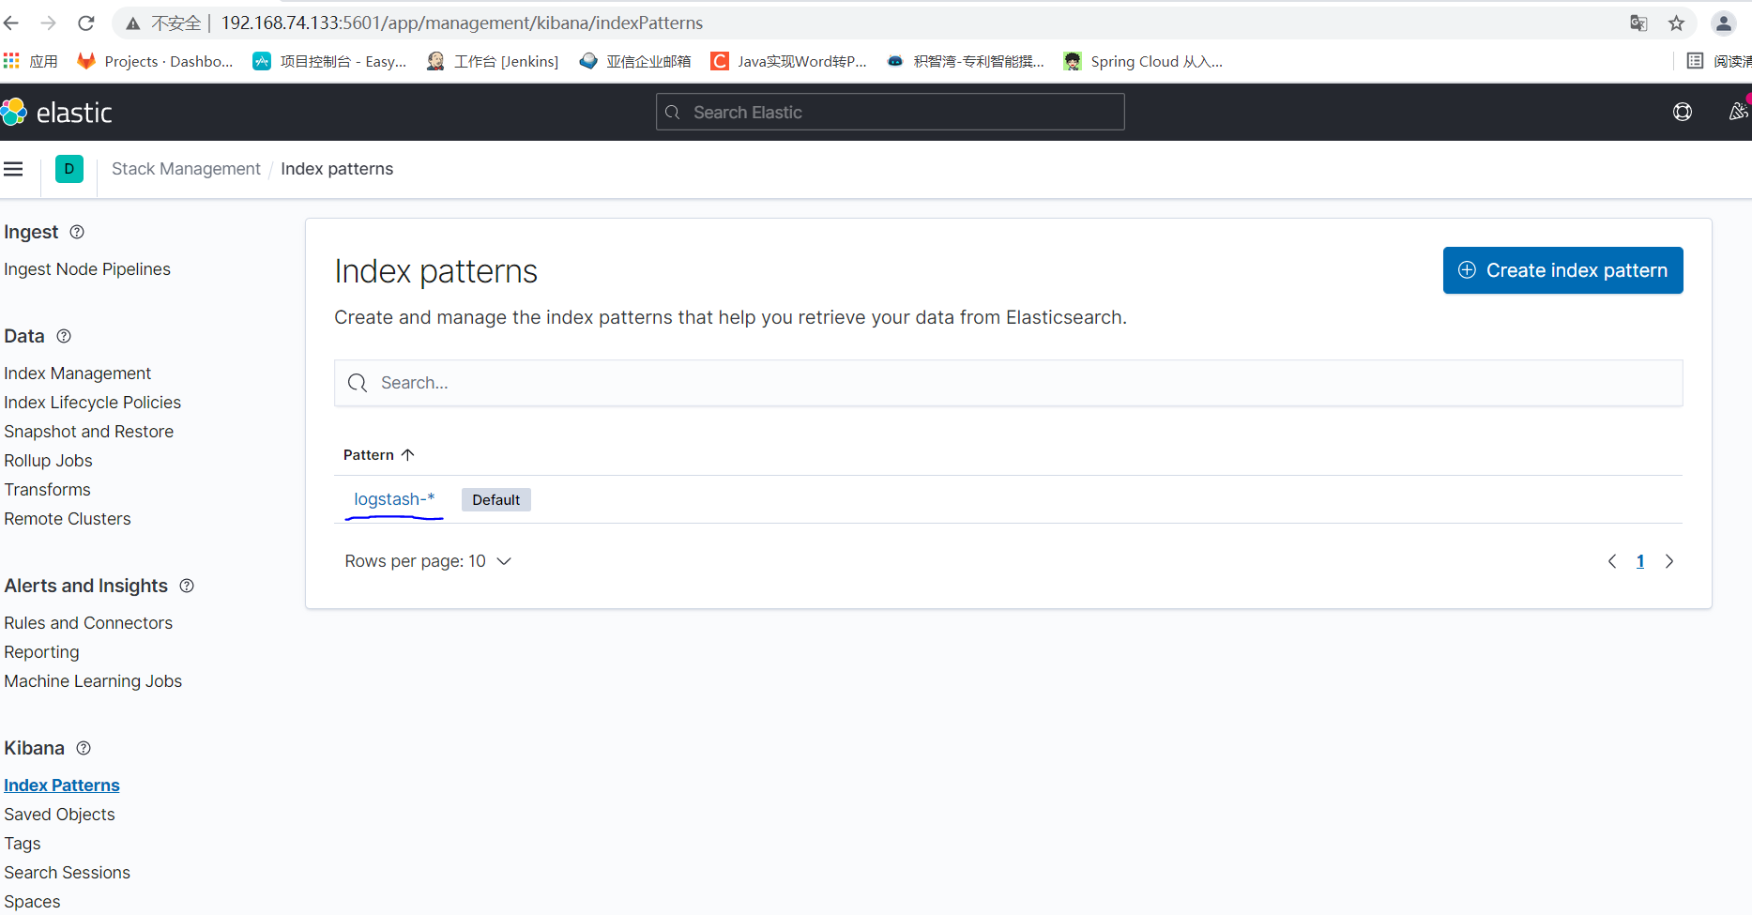Screen dimensions: 1752x915
Task: Bookmark this page with the star icon
Action: tap(1676, 23)
